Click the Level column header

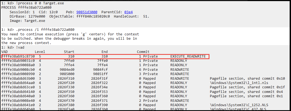pos(40,52)
